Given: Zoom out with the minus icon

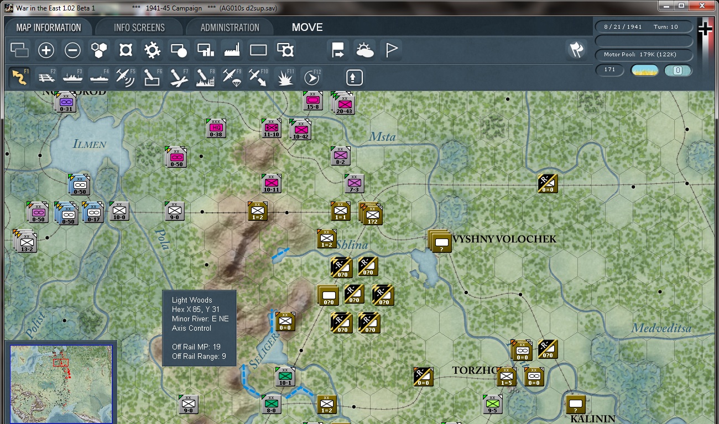Looking at the screenshot, I should point(72,50).
